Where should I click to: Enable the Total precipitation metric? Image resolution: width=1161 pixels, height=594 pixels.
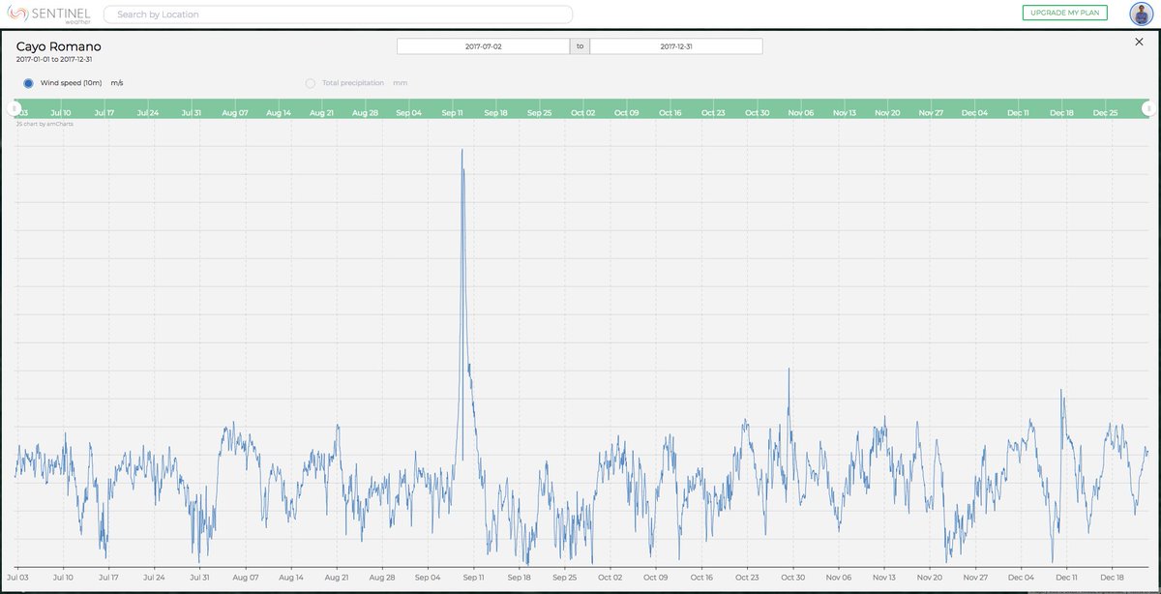[x=310, y=83]
